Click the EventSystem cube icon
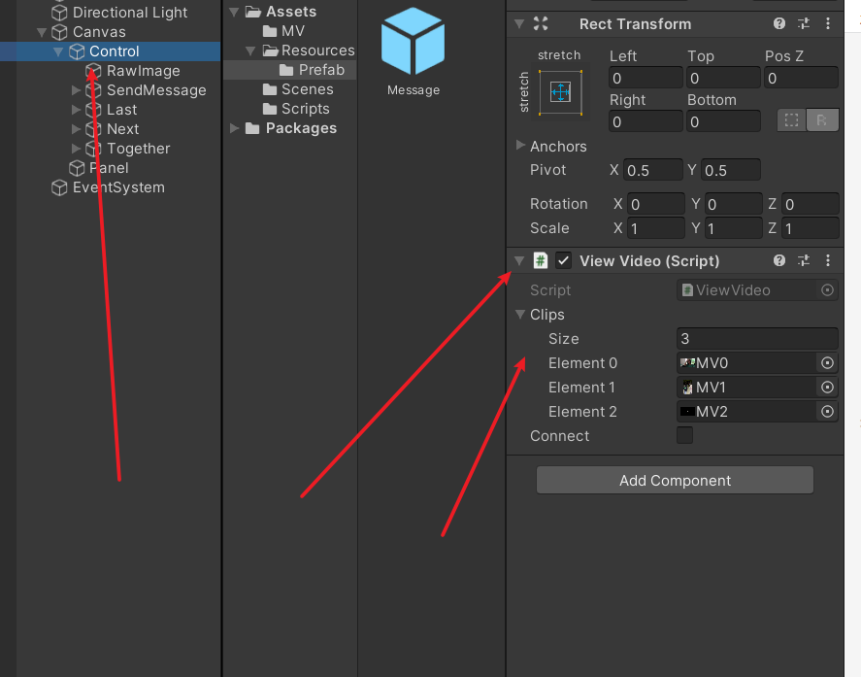 click(x=59, y=187)
